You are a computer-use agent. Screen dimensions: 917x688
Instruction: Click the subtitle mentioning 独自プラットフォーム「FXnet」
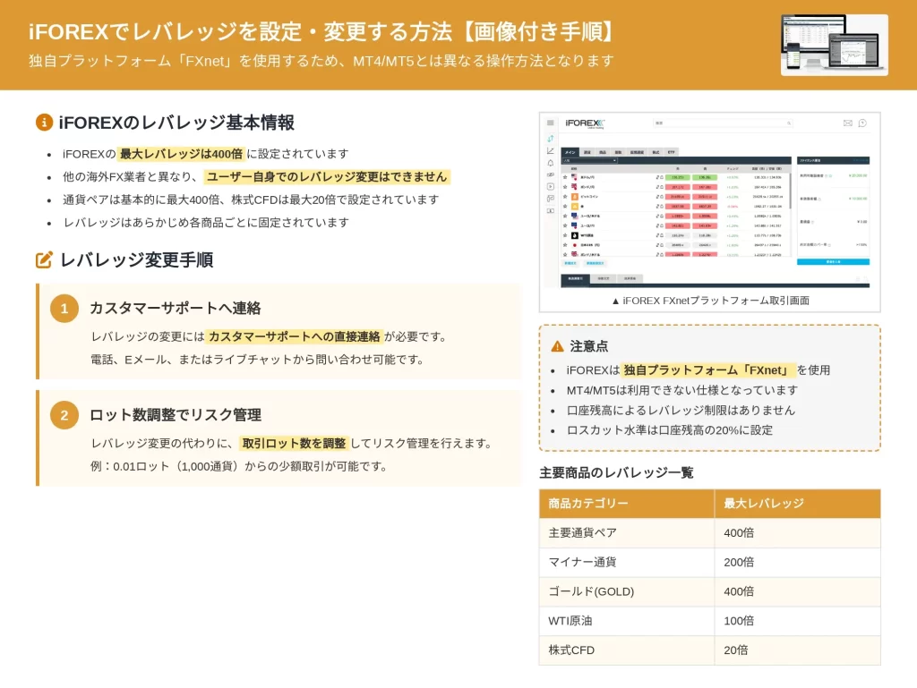pos(321,61)
